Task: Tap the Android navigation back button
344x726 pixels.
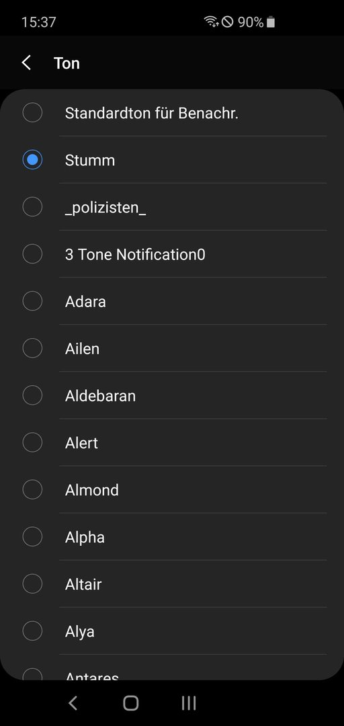Action: (x=73, y=703)
